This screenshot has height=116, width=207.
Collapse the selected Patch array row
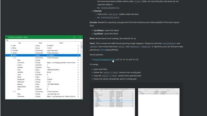[x=11, y=55]
